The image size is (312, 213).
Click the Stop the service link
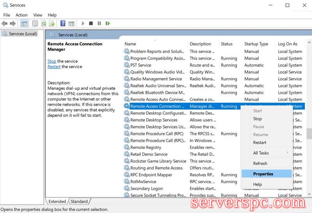(52, 61)
